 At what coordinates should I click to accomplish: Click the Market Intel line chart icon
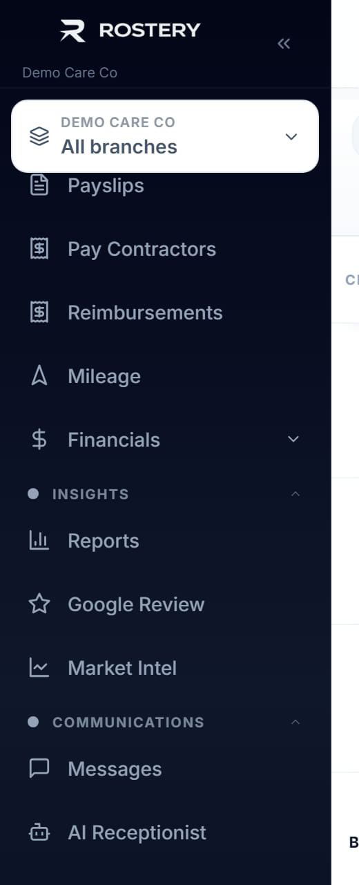click(x=39, y=668)
